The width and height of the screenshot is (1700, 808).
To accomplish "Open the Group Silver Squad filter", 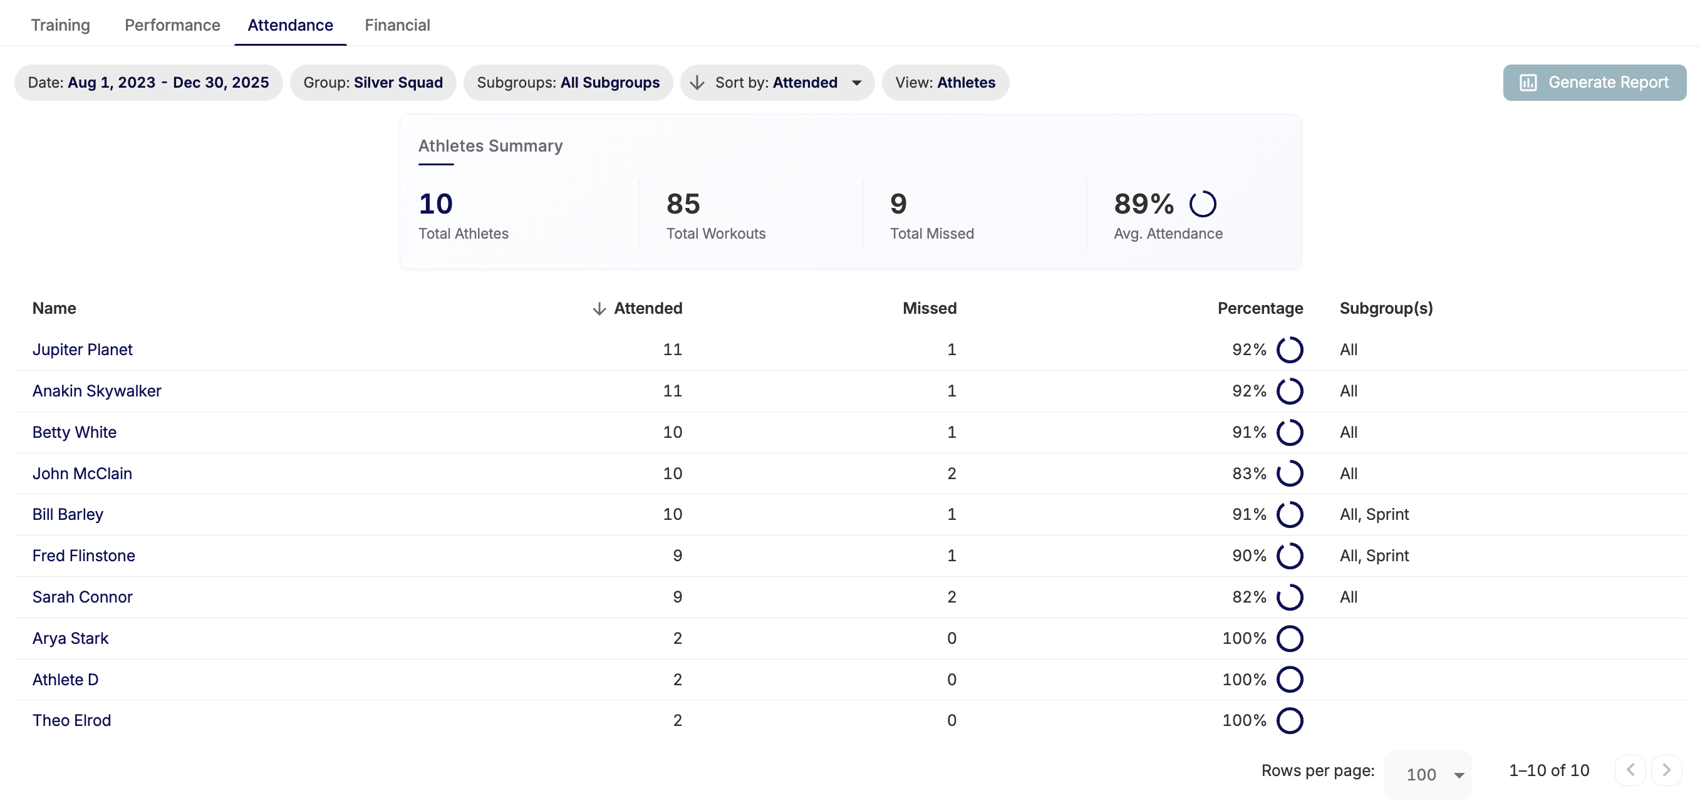I will [x=373, y=83].
